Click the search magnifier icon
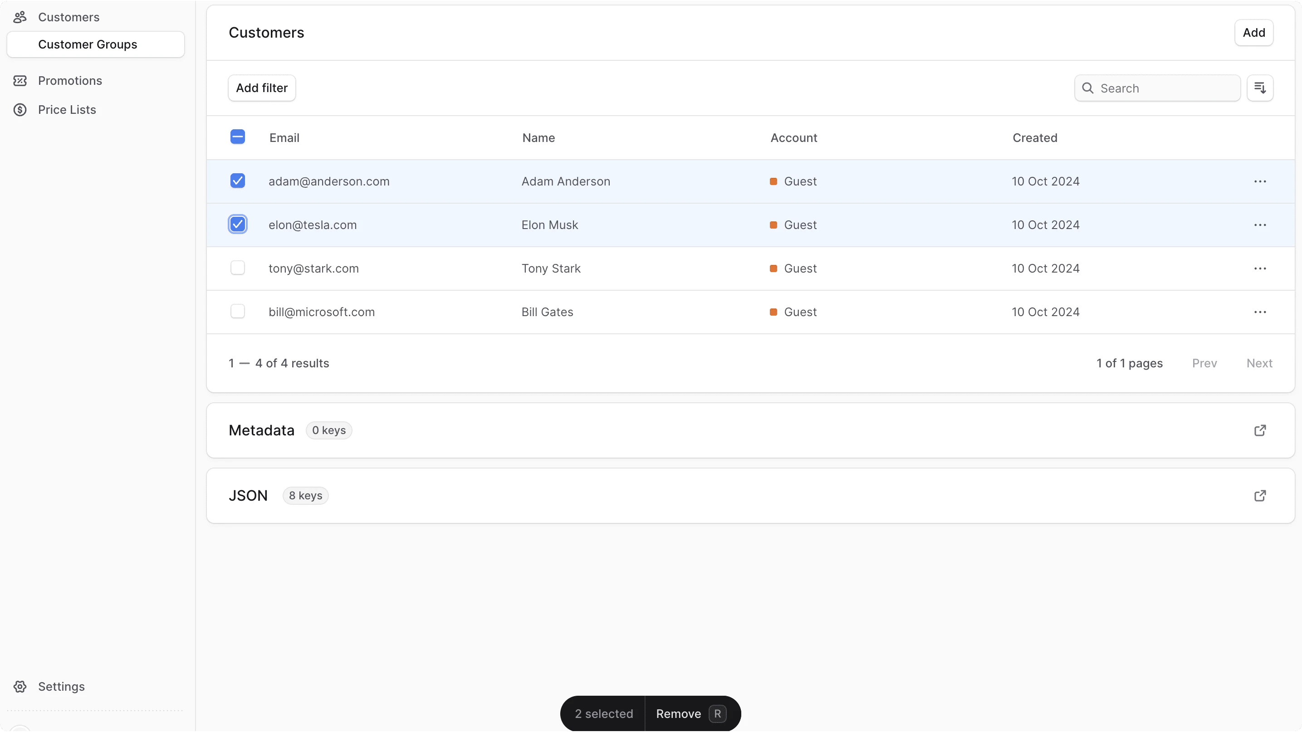Viewport: 1302px width, 732px height. point(1088,88)
